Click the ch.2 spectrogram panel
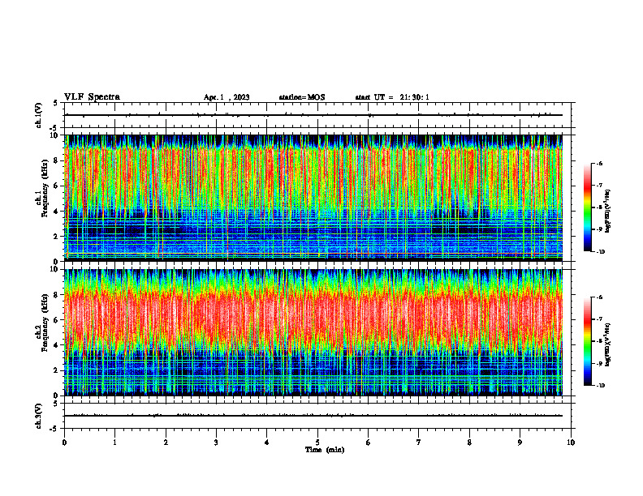The height and width of the screenshot is (496, 643). [313, 332]
